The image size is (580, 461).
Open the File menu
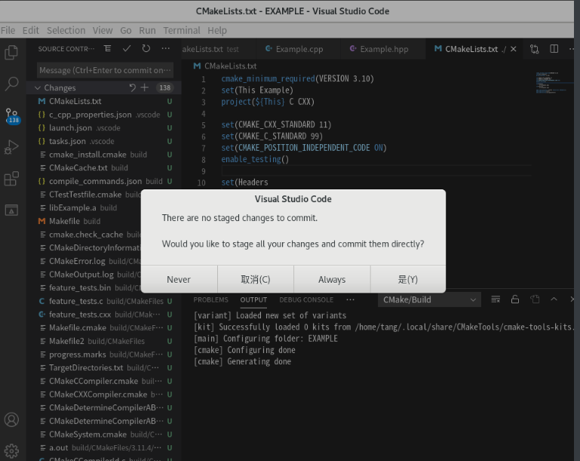8,30
